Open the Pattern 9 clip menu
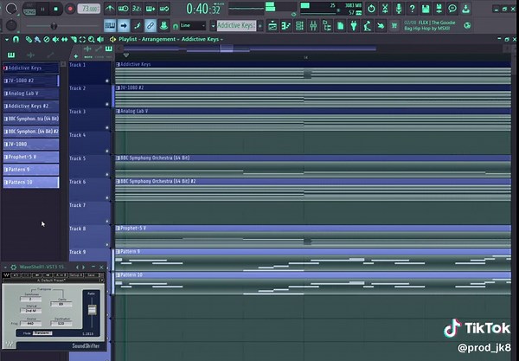519x361 pixels. point(118,251)
